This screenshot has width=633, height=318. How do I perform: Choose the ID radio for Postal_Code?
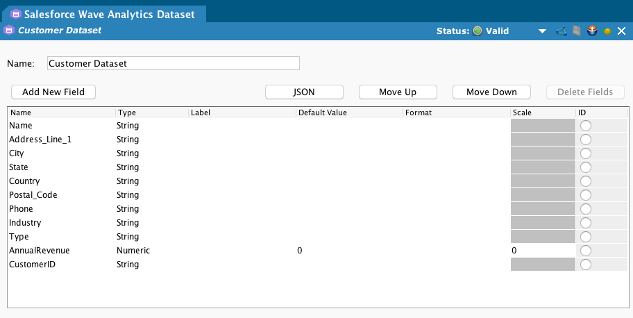click(x=586, y=195)
